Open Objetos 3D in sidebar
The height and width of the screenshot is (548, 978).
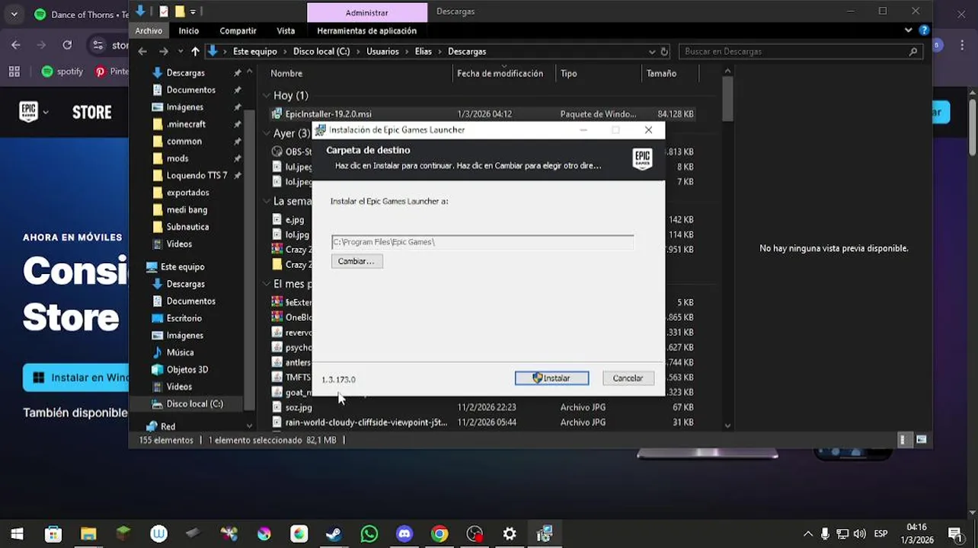click(187, 369)
